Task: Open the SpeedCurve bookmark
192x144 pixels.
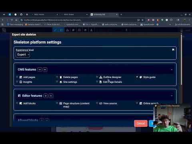Action: click(147, 24)
